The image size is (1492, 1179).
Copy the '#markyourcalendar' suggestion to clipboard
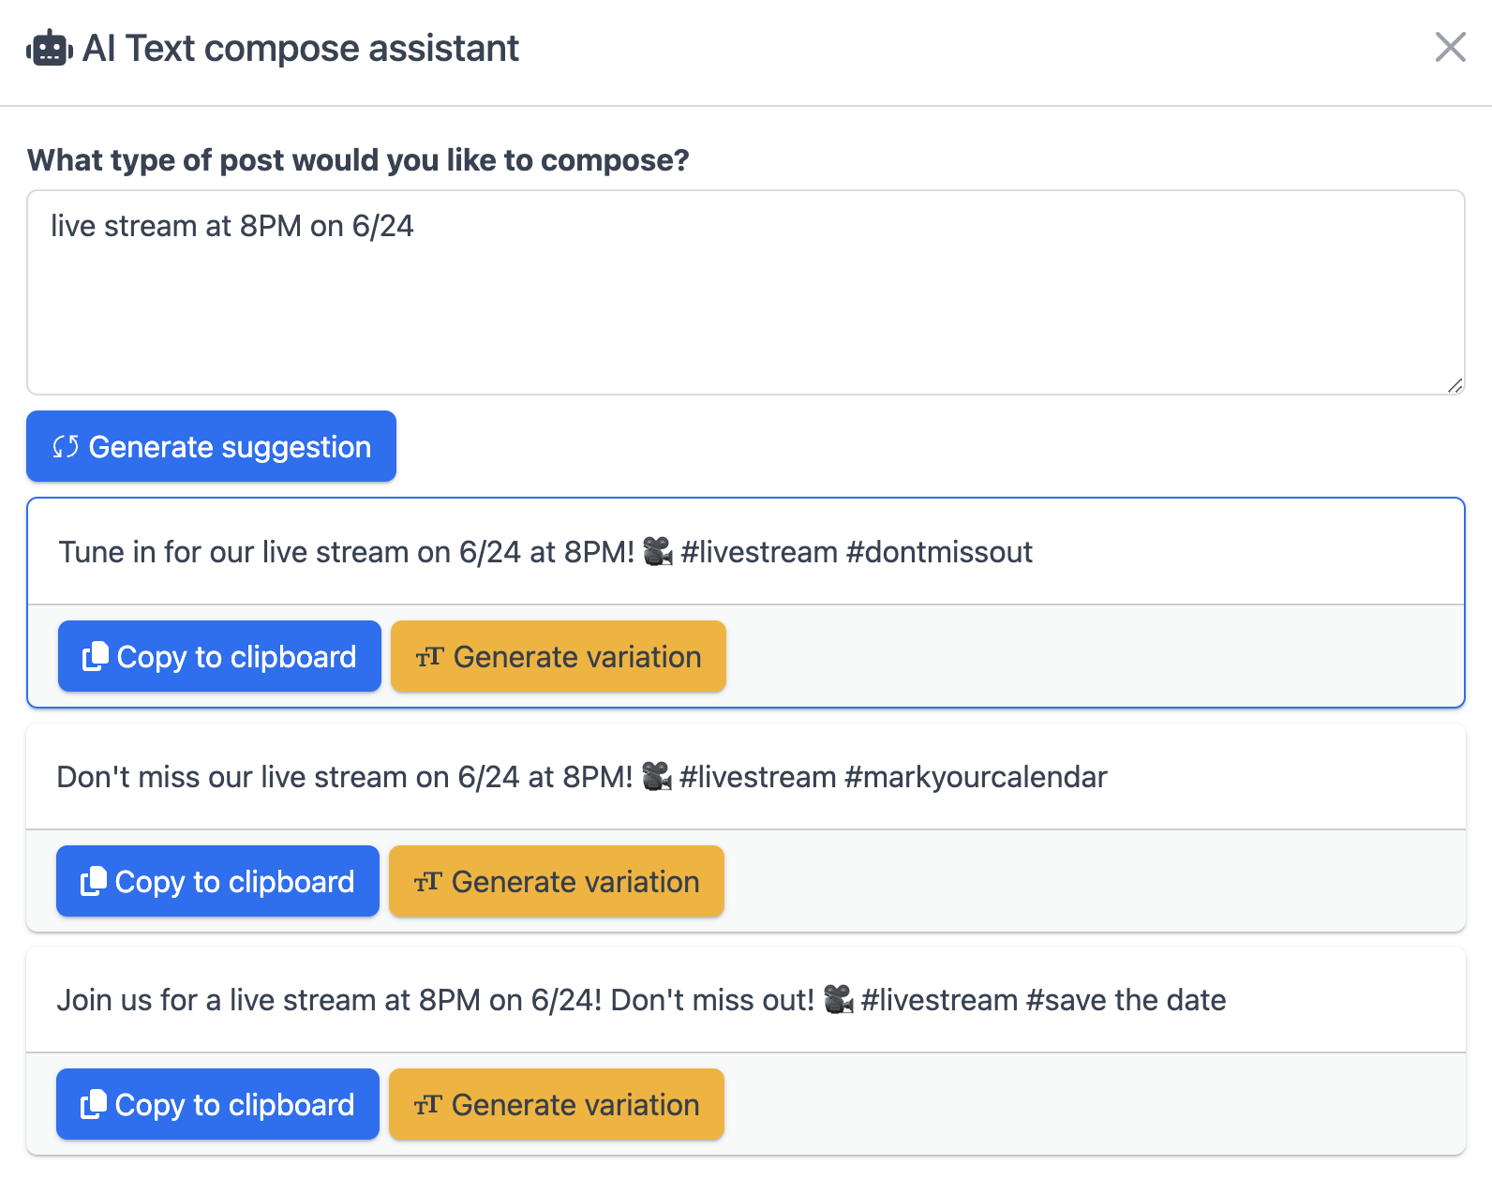[x=217, y=882]
